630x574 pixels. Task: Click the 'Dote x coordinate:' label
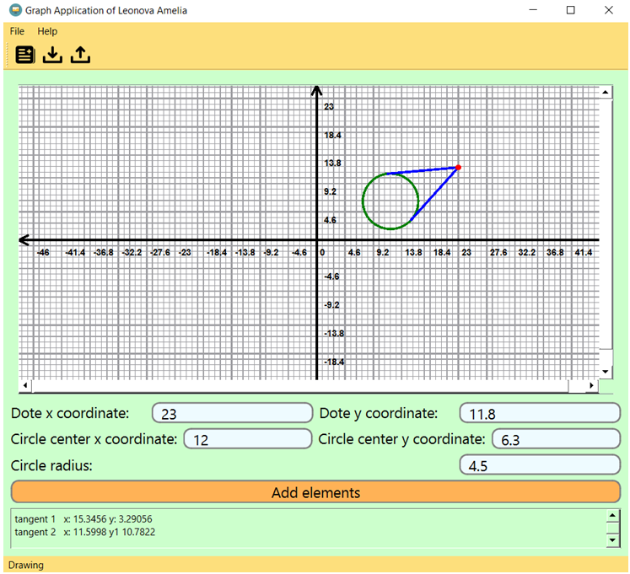pos(70,413)
